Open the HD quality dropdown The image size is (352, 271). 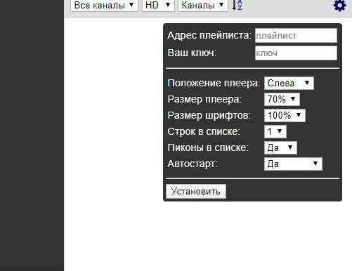(x=158, y=5)
